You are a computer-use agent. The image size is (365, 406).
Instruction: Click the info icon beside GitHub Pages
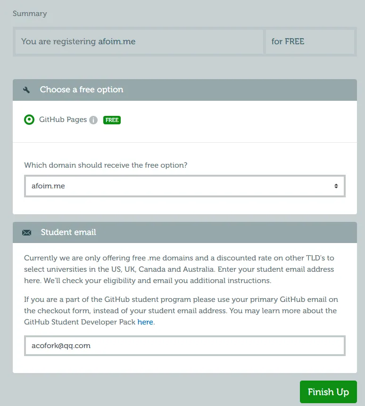coord(93,120)
